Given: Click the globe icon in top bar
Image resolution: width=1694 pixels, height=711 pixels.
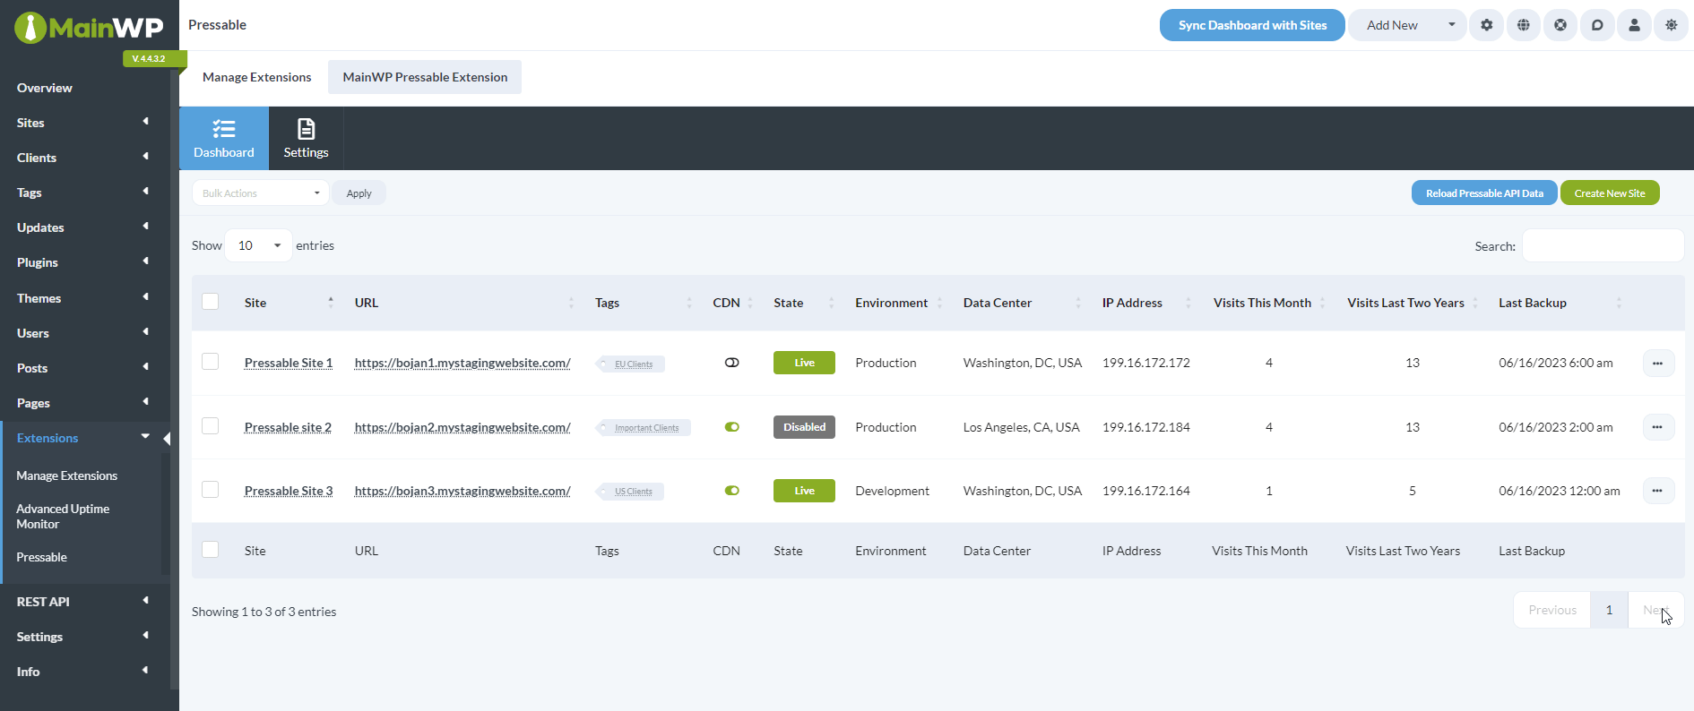Looking at the screenshot, I should point(1524,25).
